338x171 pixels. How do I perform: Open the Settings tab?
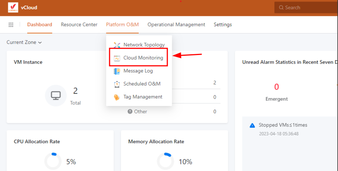point(223,25)
